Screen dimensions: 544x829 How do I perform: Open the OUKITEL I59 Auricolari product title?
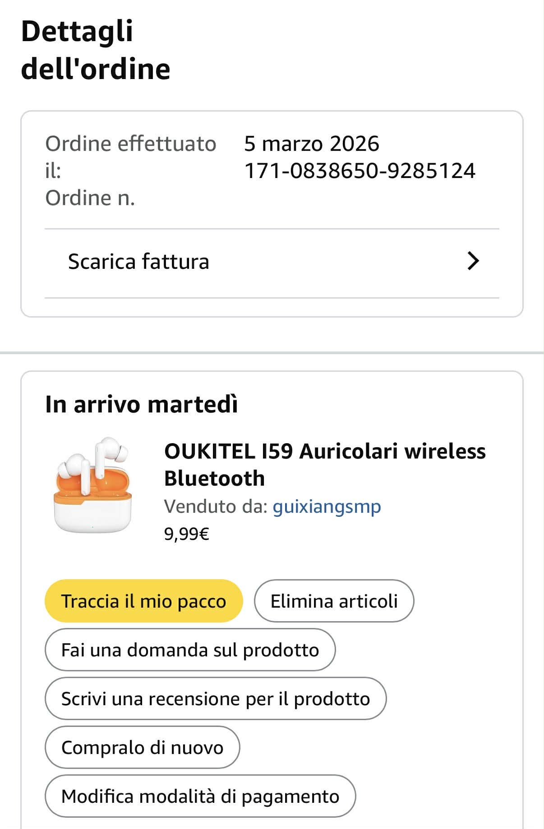pos(325,464)
